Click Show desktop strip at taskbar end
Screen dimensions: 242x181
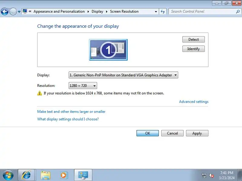pos(240,175)
